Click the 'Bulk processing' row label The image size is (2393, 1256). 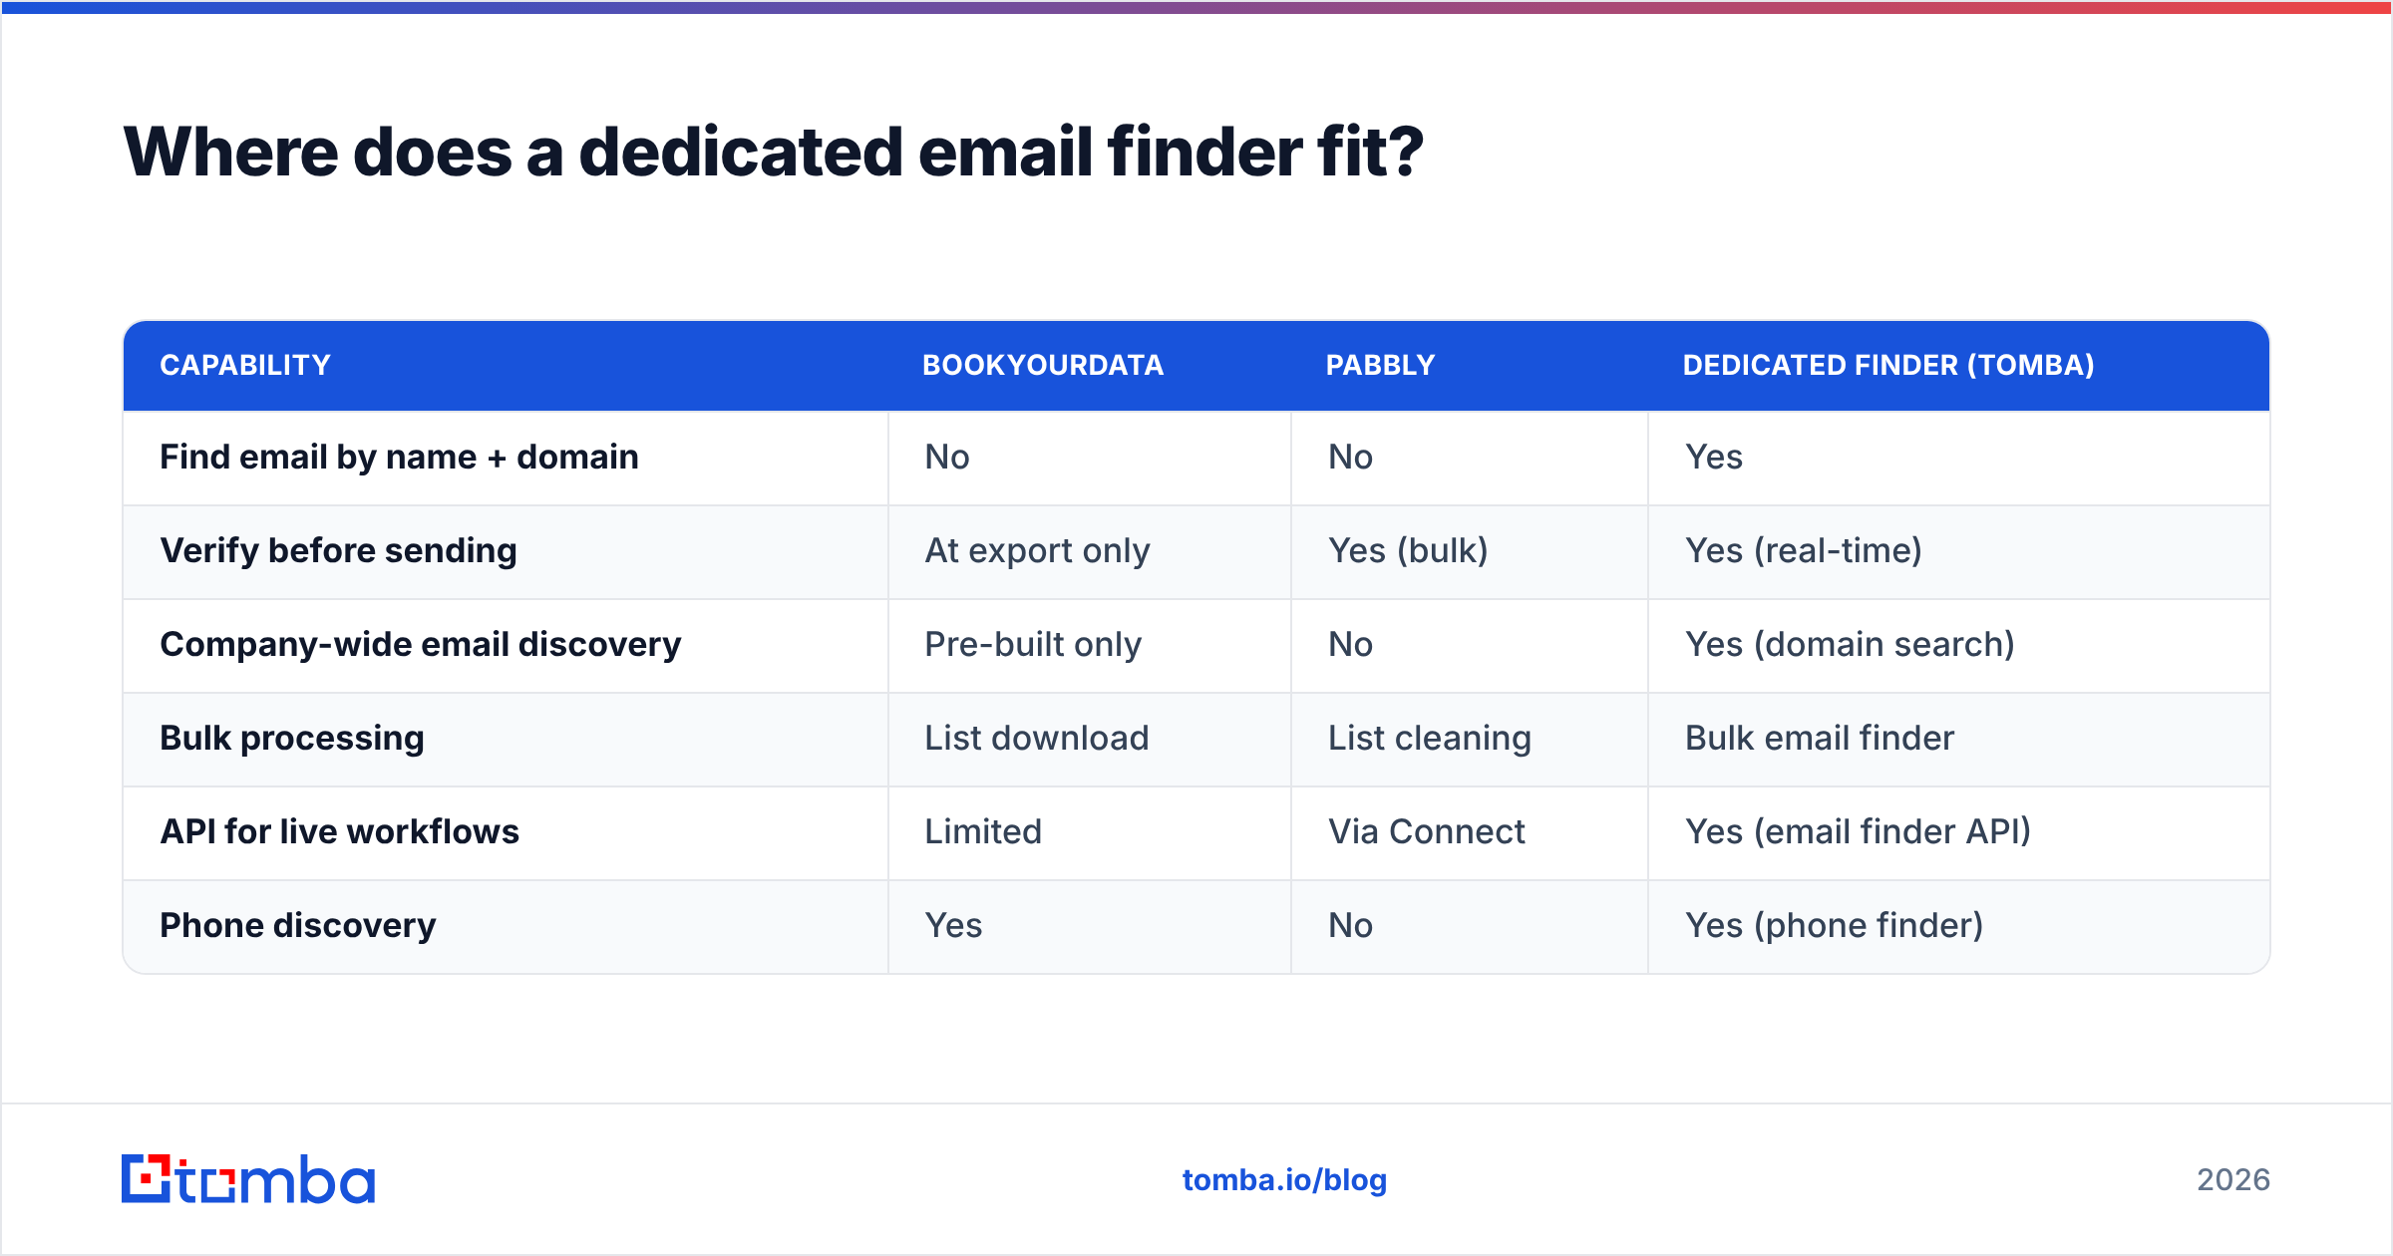(292, 738)
